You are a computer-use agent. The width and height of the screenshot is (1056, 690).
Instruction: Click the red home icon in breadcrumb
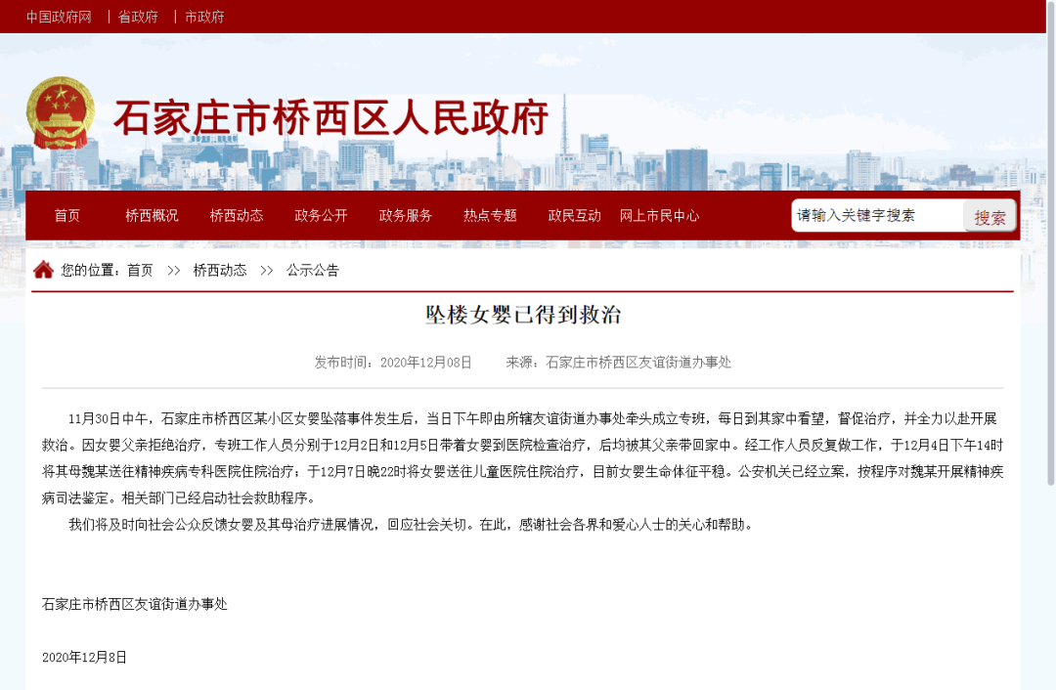point(43,270)
